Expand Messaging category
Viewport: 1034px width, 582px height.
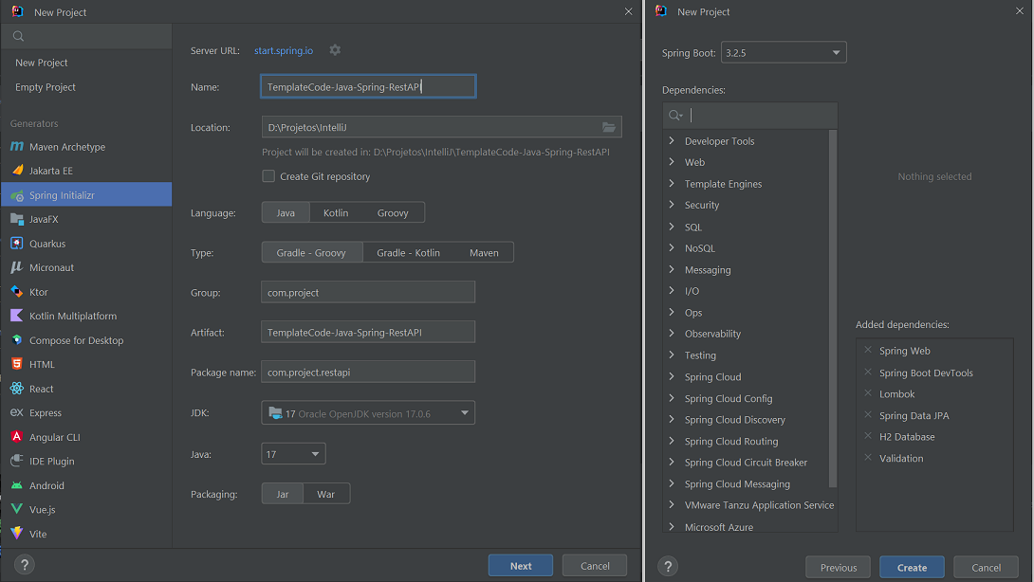[672, 269]
